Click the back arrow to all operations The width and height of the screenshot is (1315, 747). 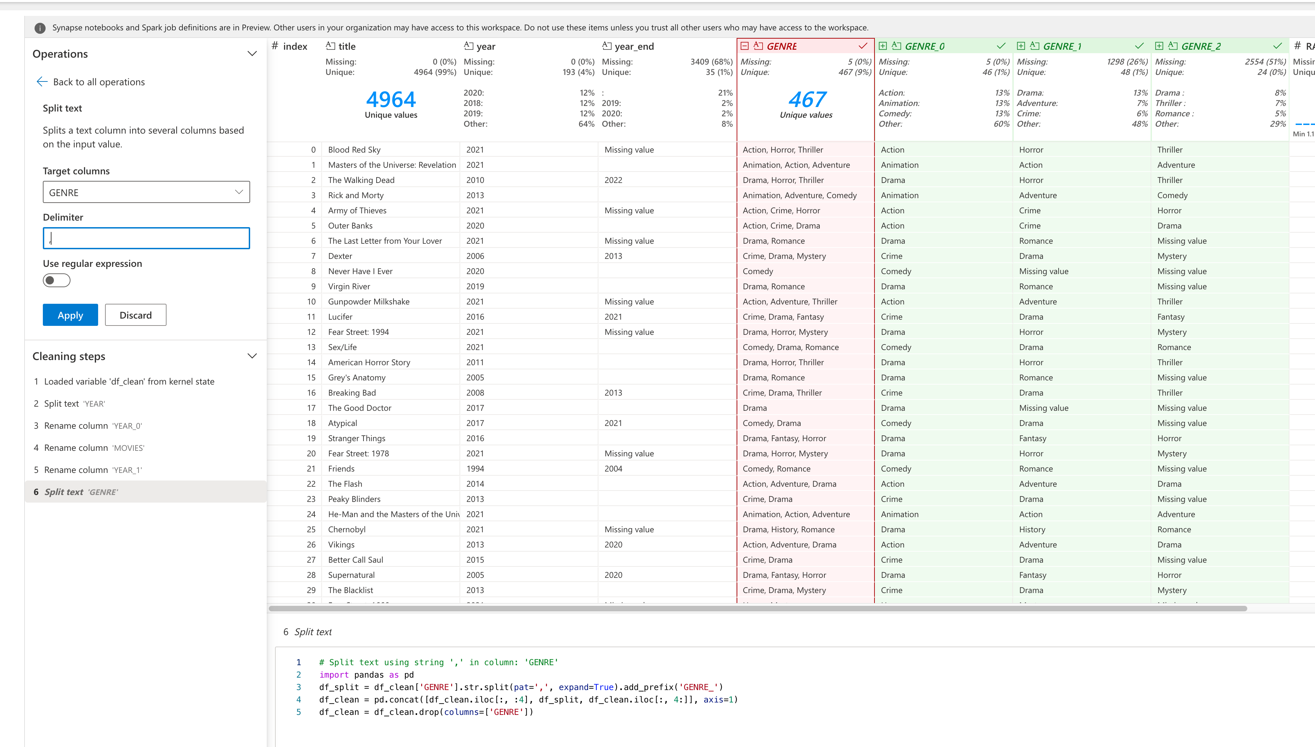pyautogui.click(x=42, y=81)
